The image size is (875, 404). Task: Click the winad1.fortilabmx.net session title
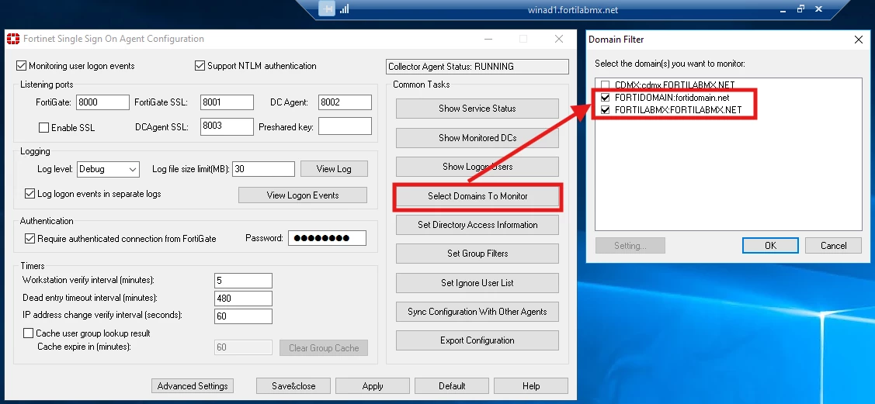point(572,10)
